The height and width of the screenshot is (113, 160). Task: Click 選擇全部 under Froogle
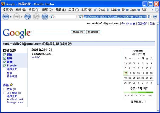pyautogui.click(x=12, y=69)
